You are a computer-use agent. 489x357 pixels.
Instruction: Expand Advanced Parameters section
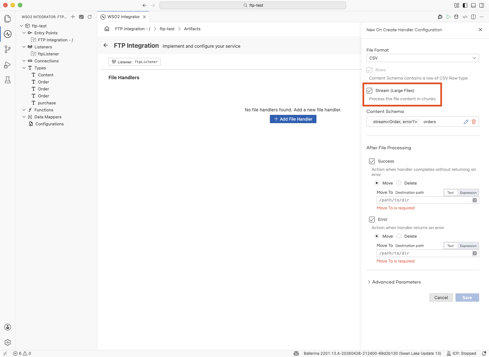click(394, 282)
